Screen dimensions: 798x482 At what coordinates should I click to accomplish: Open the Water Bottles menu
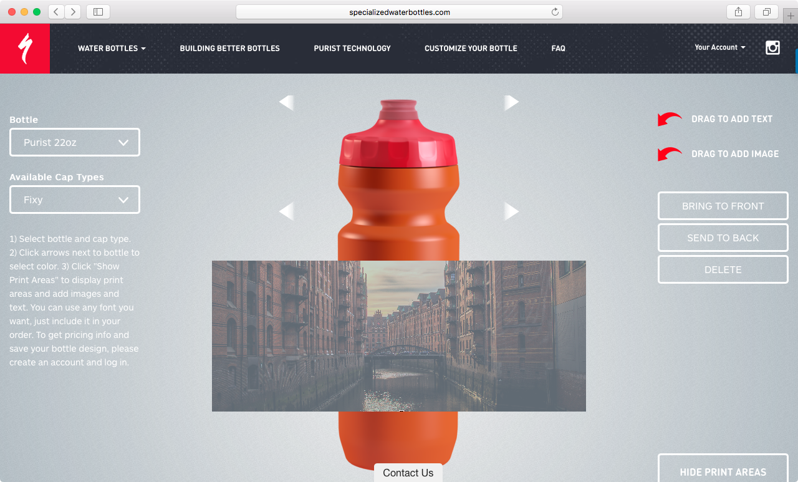click(112, 48)
